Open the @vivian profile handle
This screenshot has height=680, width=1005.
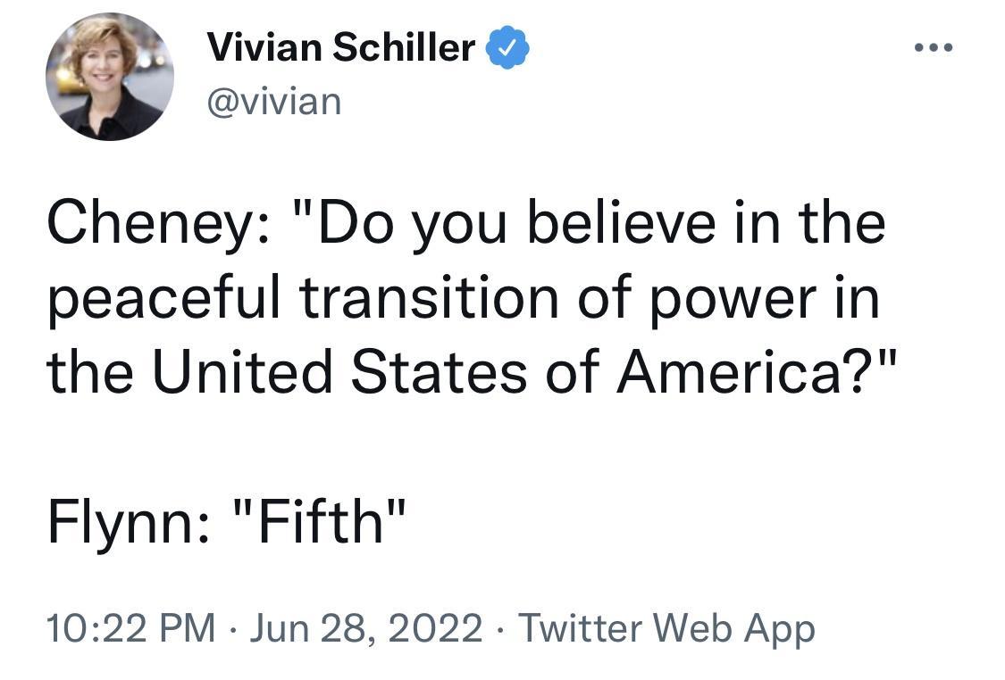(x=273, y=100)
